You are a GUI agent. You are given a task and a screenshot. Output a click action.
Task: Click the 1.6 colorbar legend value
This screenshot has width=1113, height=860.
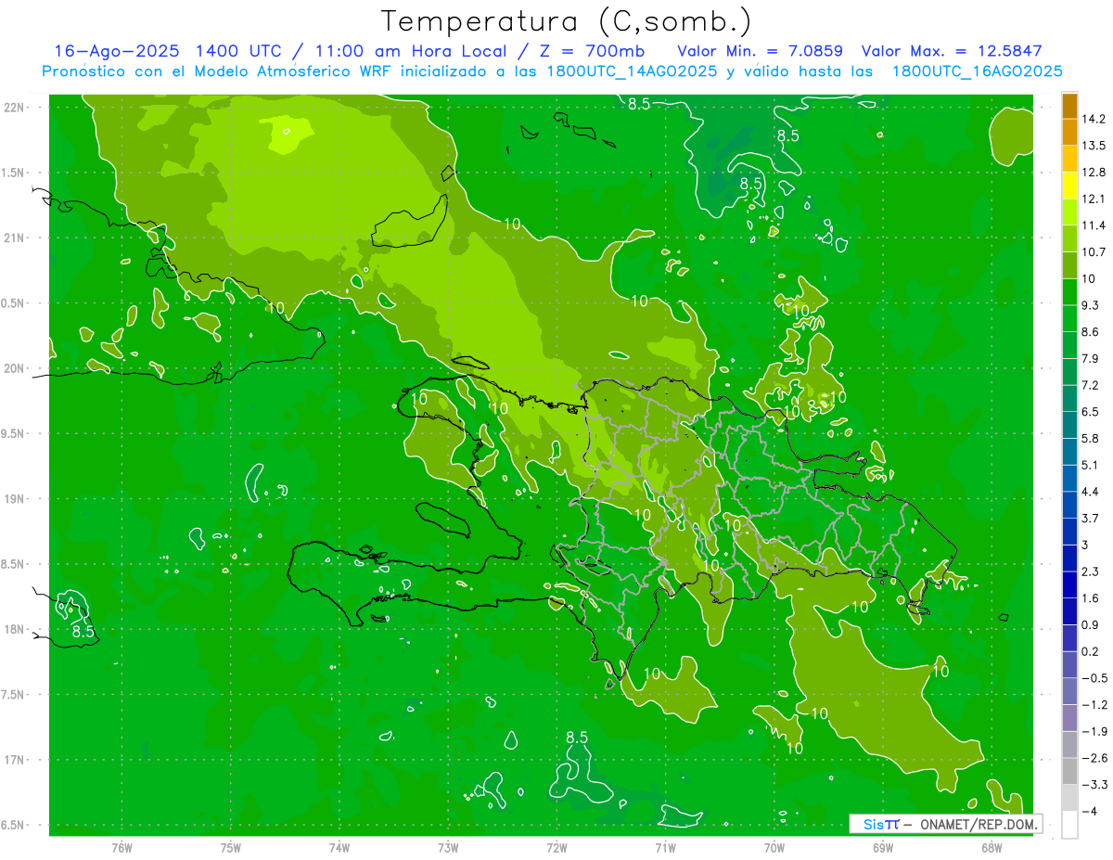(x=1092, y=598)
